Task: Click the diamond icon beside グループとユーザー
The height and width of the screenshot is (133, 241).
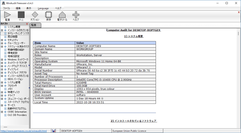Action: (5, 43)
